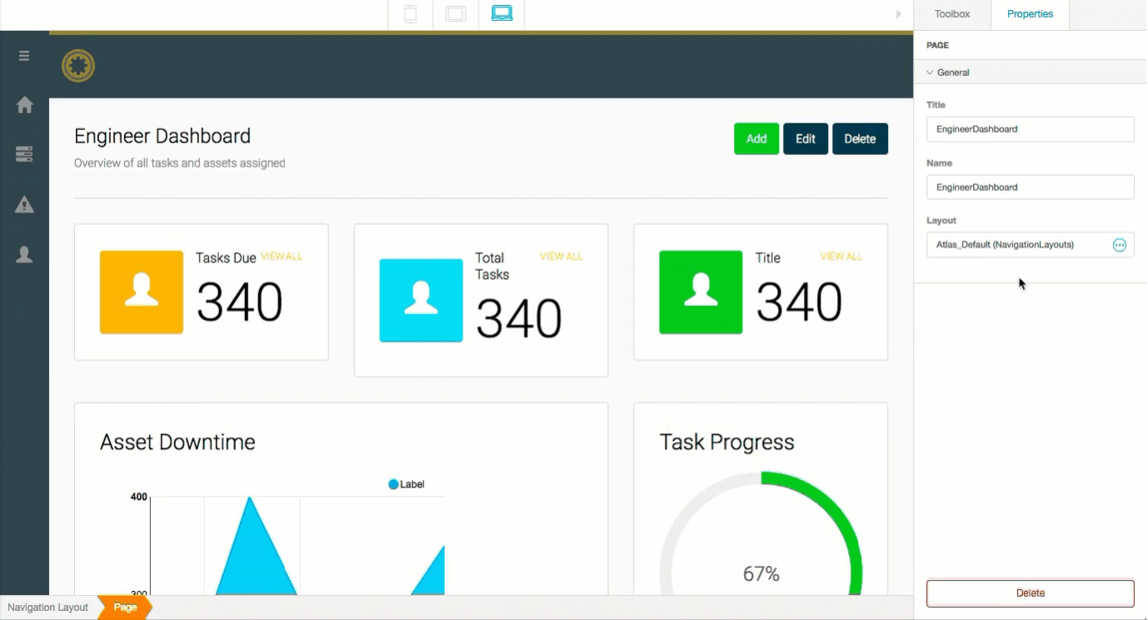Open the warning triangle sidebar icon
The width and height of the screenshot is (1148, 620).
pyautogui.click(x=24, y=204)
